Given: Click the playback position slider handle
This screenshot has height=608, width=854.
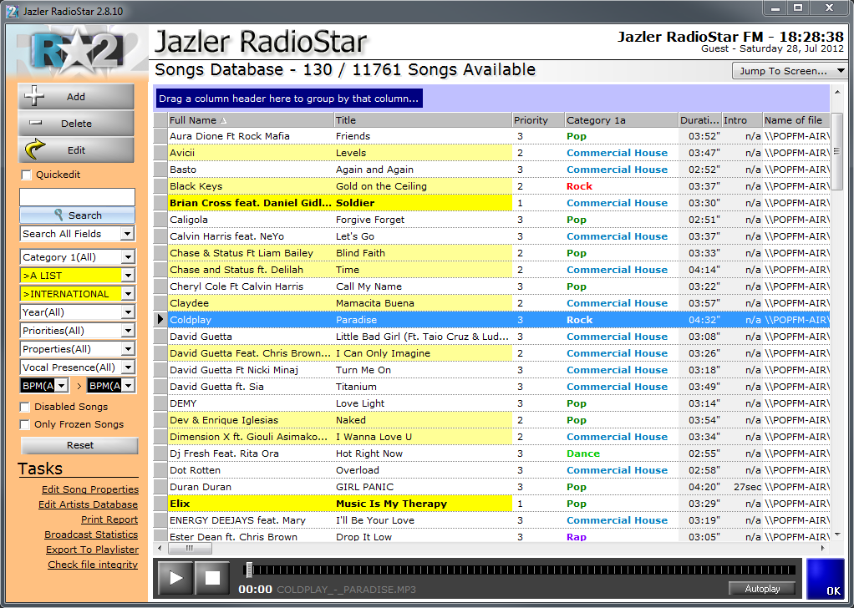Looking at the screenshot, I should tap(249, 570).
